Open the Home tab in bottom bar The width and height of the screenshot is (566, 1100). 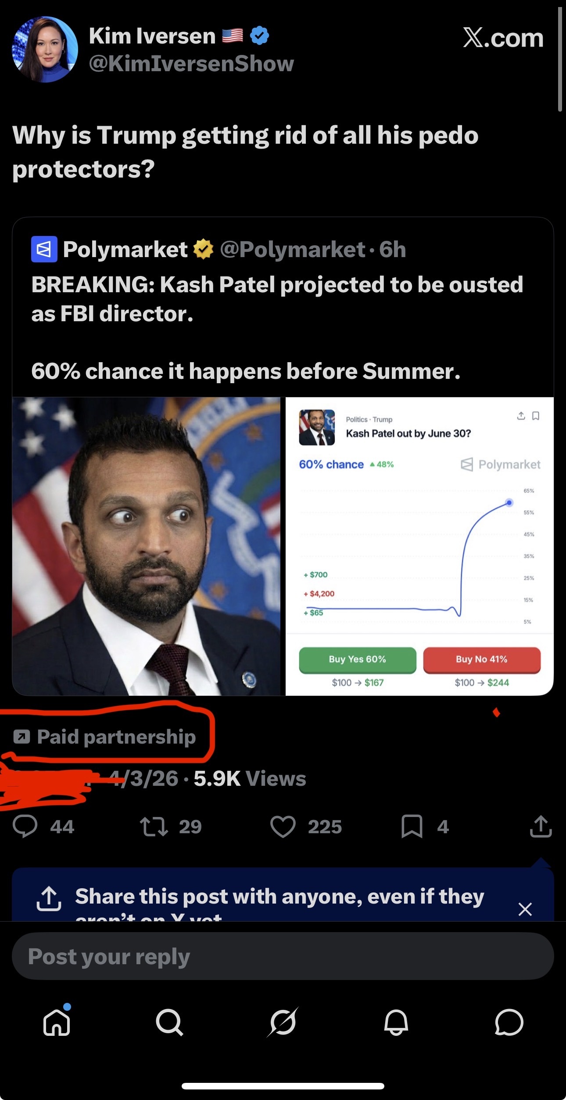pos(57,1022)
